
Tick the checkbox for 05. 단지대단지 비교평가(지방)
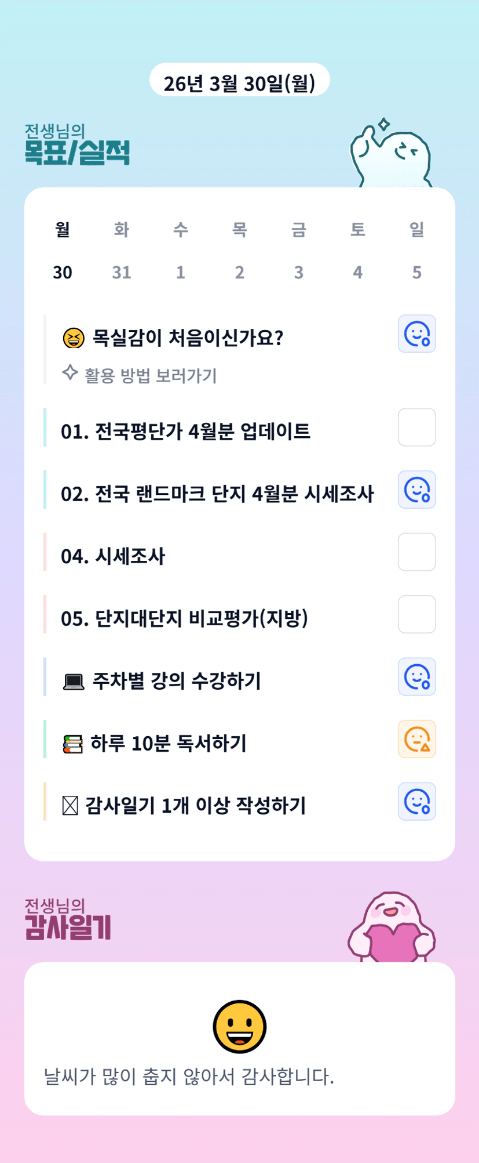[x=416, y=614]
